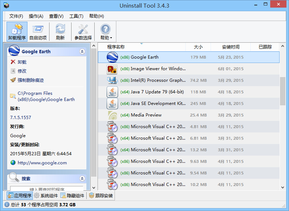Select "Java 7 Update 79 (64-bit)" row text

pyautogui.click(x=157, y=92)
